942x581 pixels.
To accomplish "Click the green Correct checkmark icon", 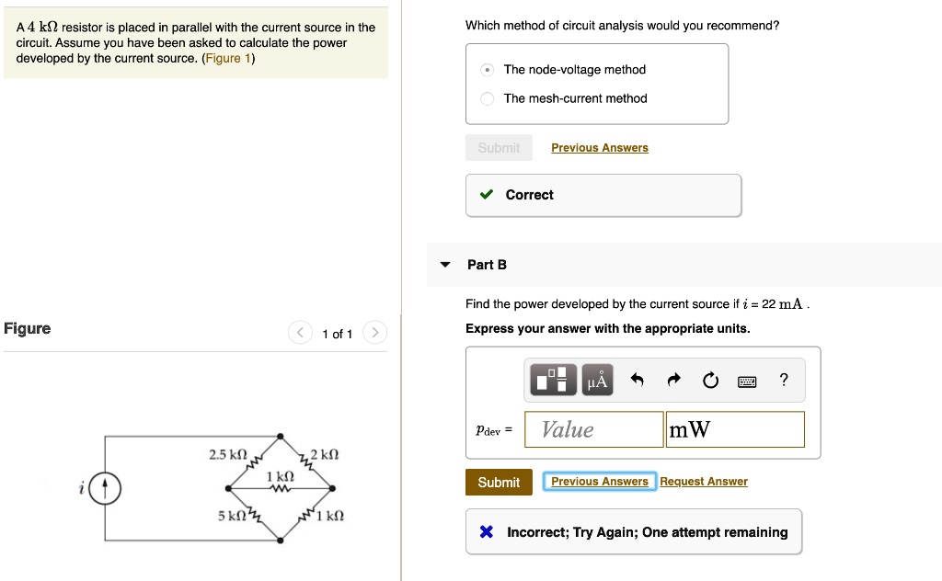I will pyautogui.click(x=487, y=194).
